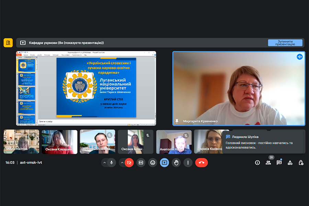The width and height of the screenshot is (309, 206).
Task: Click the muted mic icon on Елена Соловьёва
Action: coord(110,135)
